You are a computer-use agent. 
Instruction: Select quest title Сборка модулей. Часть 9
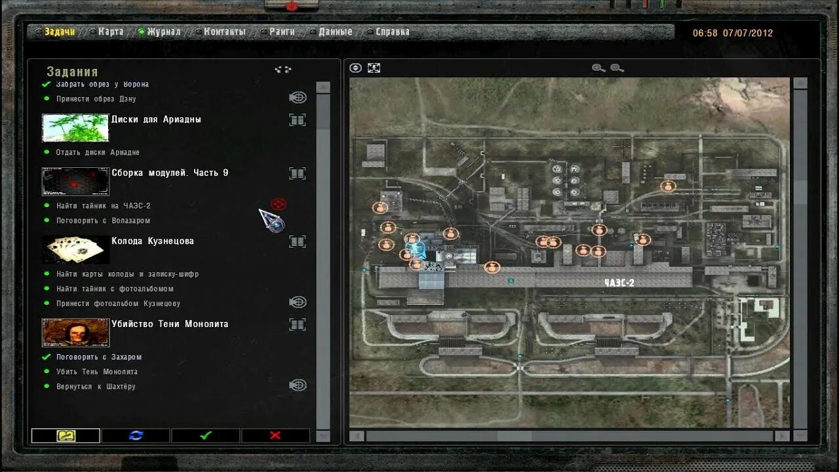pyautogui.click(x=170, y=173)
